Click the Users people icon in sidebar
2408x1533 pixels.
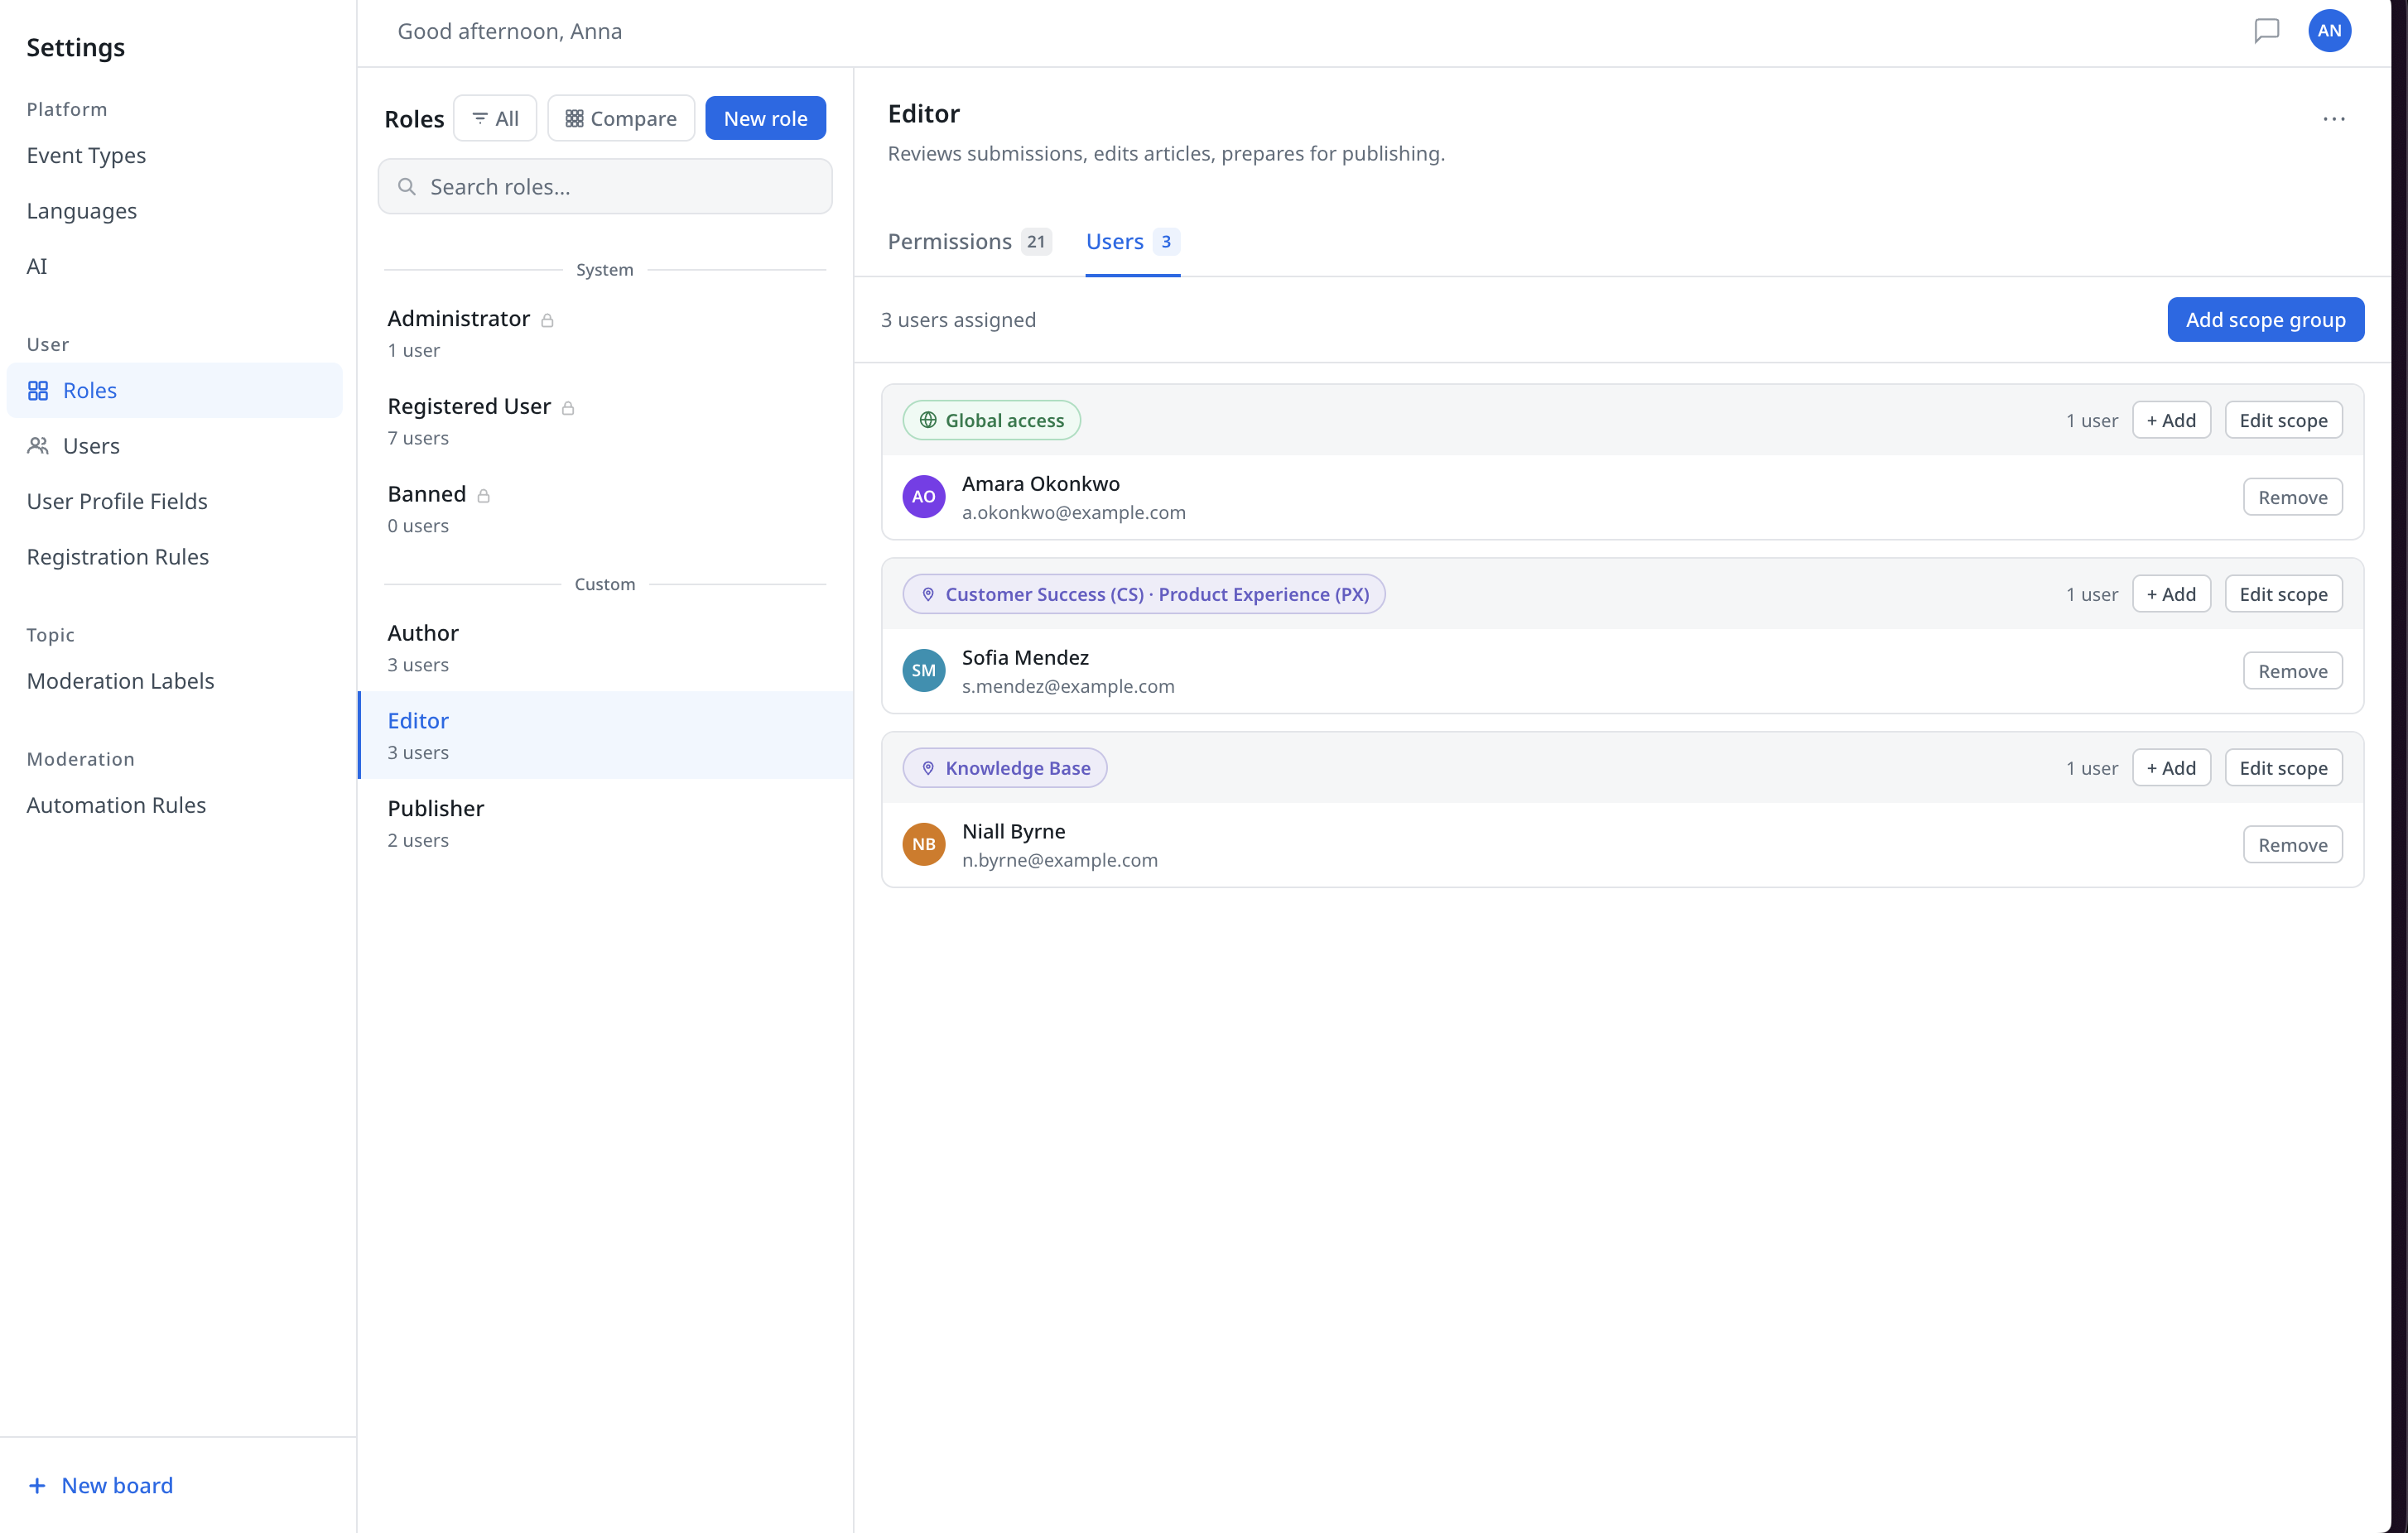pyautogui.click(x=38, y=445)
